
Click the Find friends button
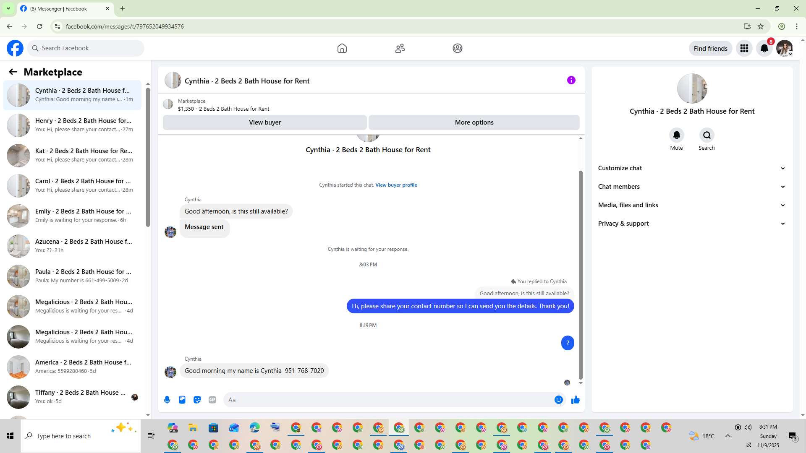[711, 48]
